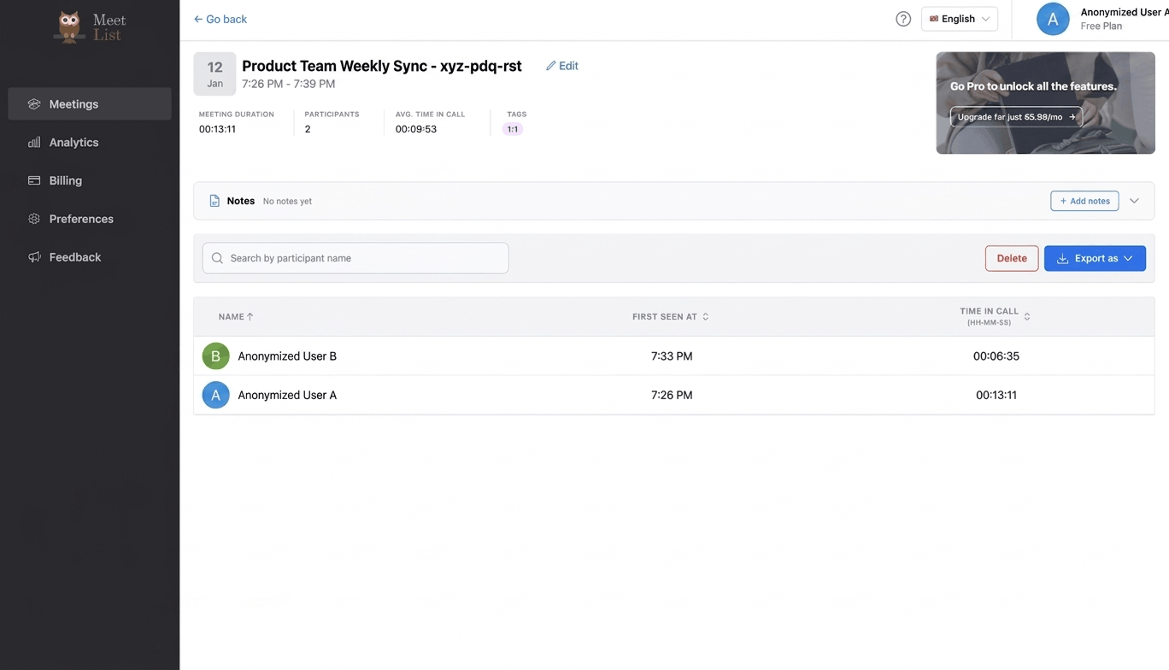The height and width of the screenshot is (670, 1169).
Task: Click Anonymized User A blue avatar in table
Action: click(215, 395)
